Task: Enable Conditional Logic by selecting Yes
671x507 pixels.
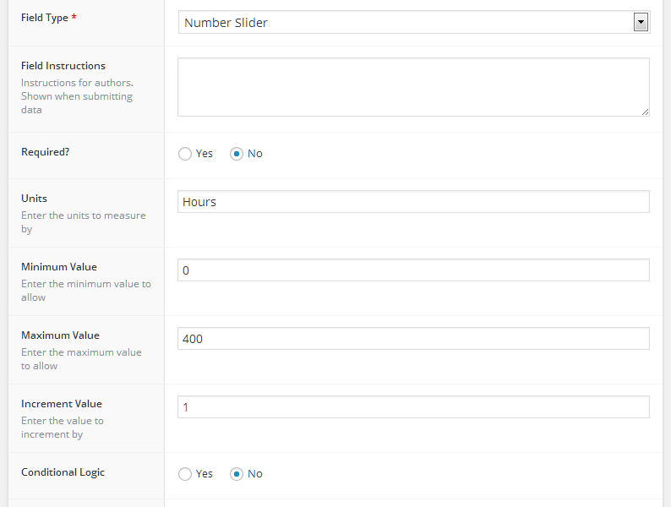Action: [185, 474]
